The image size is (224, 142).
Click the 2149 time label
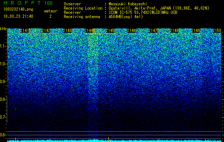click(196, 31)
